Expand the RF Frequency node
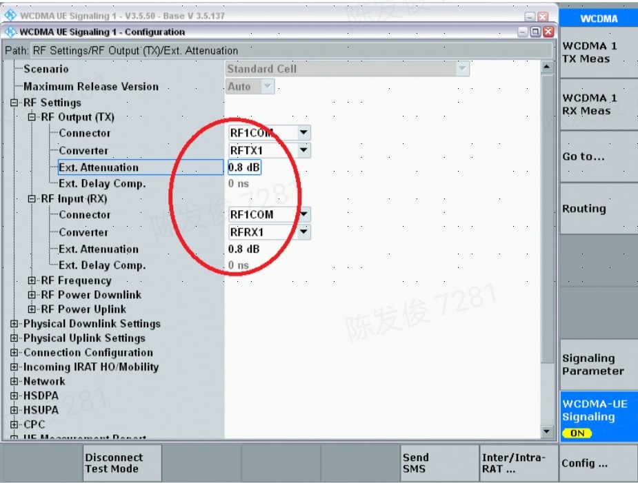The width and height of the screenshot is (638, 483). tap(31, 280)
